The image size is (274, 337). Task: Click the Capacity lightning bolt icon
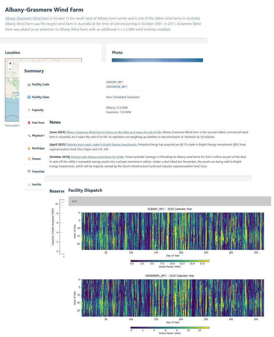click(29, 110)
